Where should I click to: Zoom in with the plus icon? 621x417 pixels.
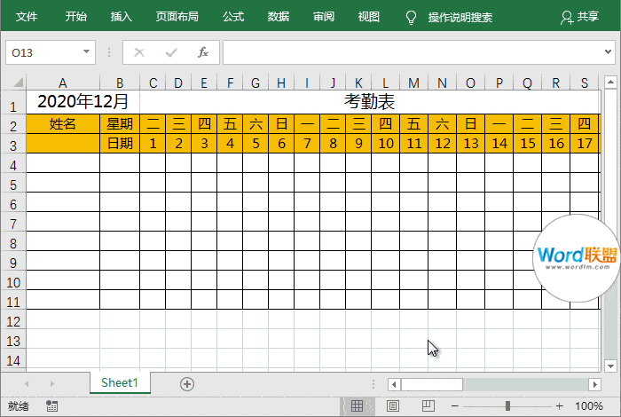point(559,406)
